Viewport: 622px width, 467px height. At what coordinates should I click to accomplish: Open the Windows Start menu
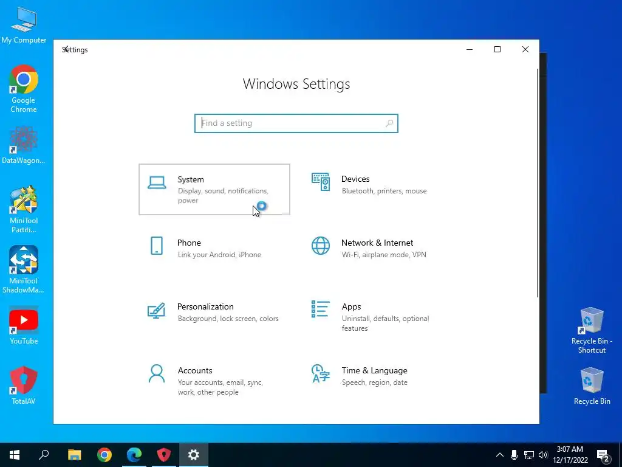(15, 455)
